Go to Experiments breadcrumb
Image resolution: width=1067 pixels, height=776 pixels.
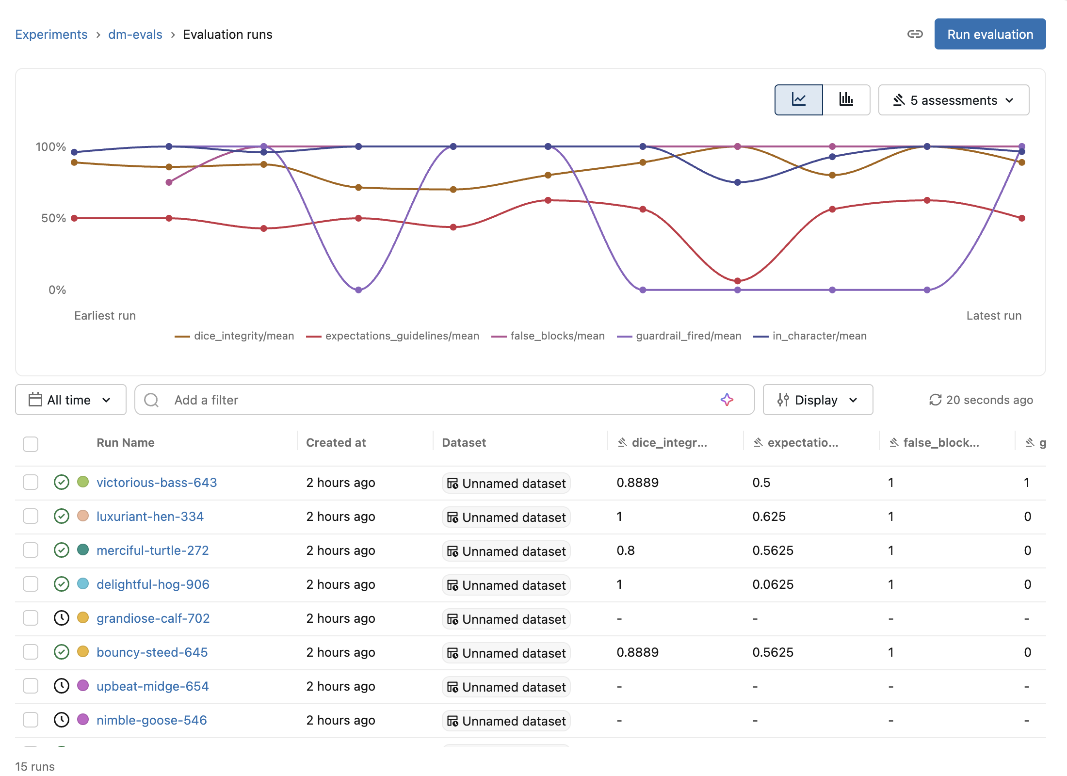[x=51, y=34]
